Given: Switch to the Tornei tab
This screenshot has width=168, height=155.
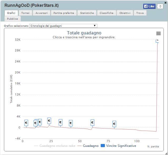Looking at the screenshot, I should [x=25, y=13].
